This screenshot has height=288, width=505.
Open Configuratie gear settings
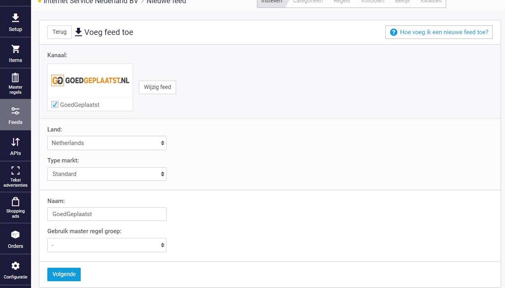tap(16, 270)
